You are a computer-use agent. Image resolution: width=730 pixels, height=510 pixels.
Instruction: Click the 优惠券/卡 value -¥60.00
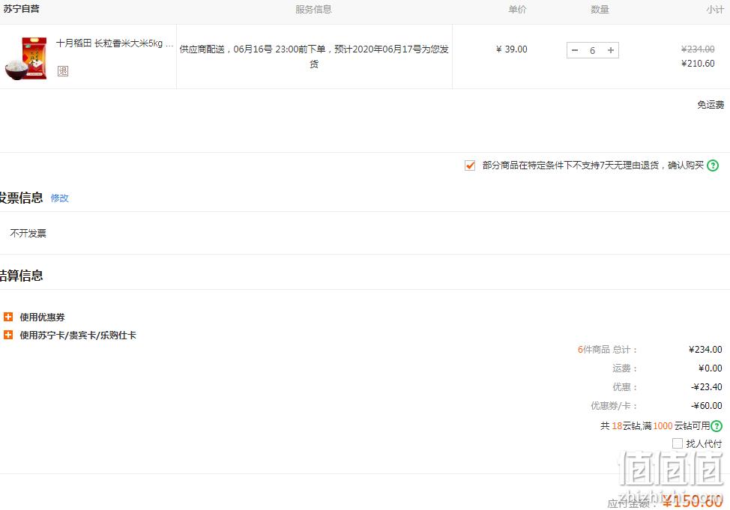(707, 406)
